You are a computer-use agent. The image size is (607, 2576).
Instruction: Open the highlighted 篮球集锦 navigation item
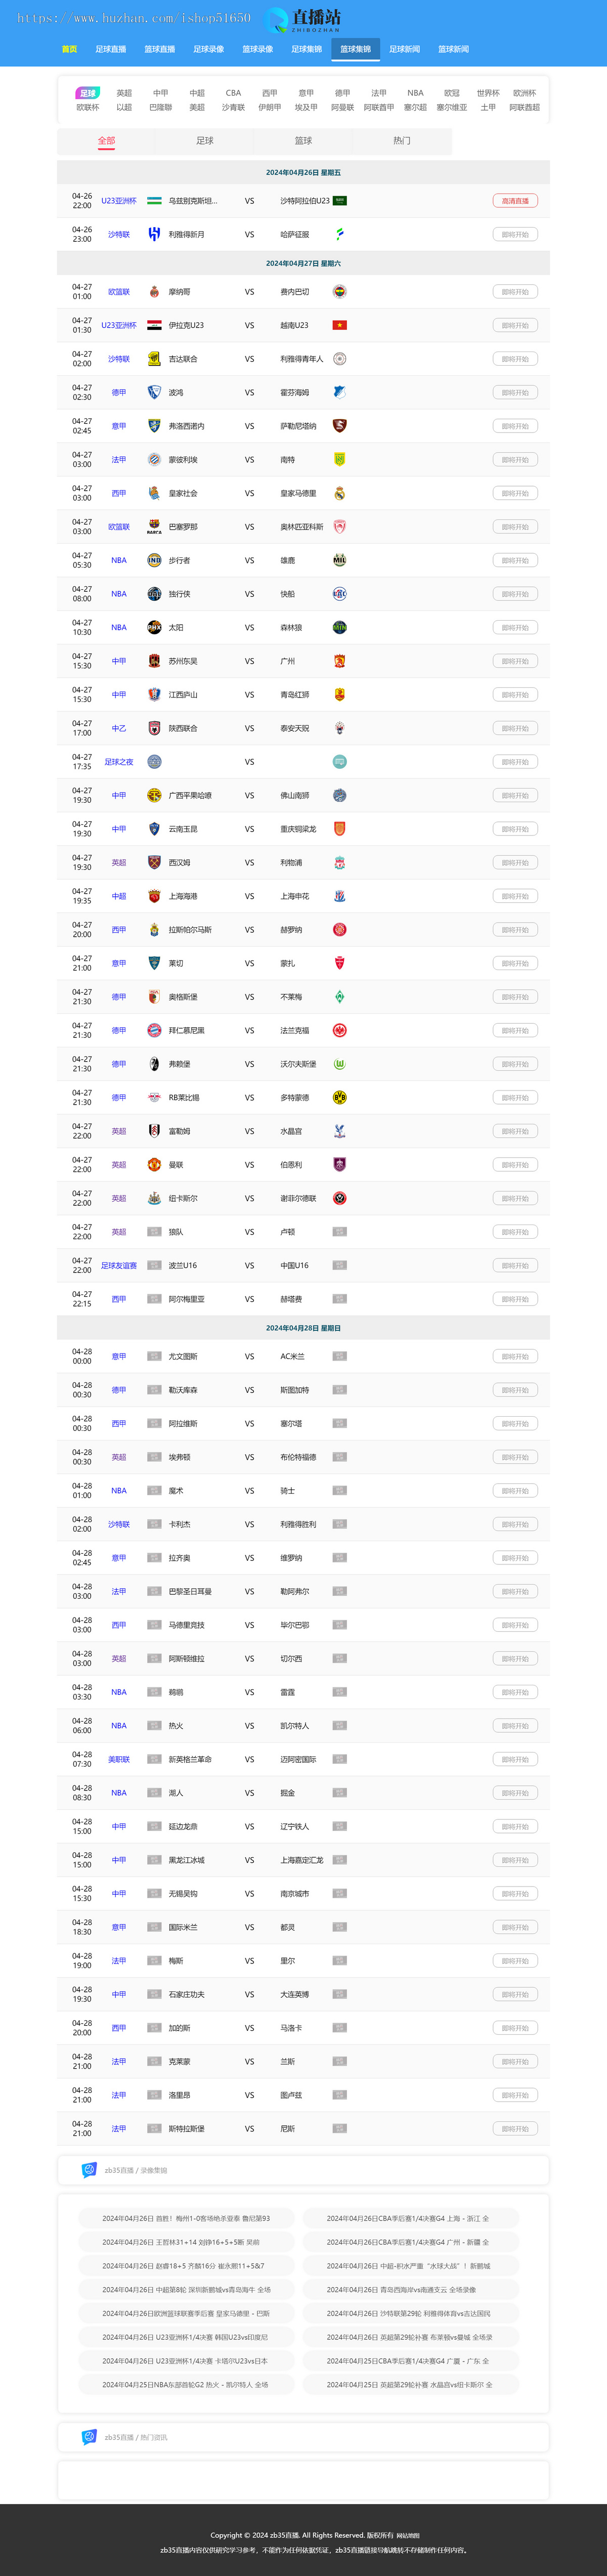[x=356, y=49]
